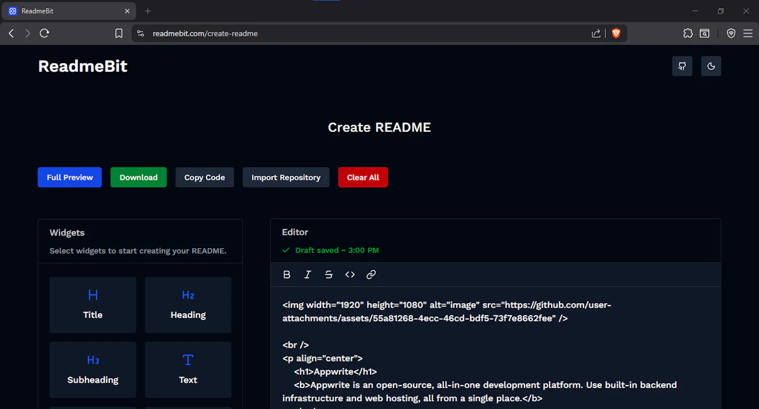Click the red Clear All button

(x=363, y=177)
